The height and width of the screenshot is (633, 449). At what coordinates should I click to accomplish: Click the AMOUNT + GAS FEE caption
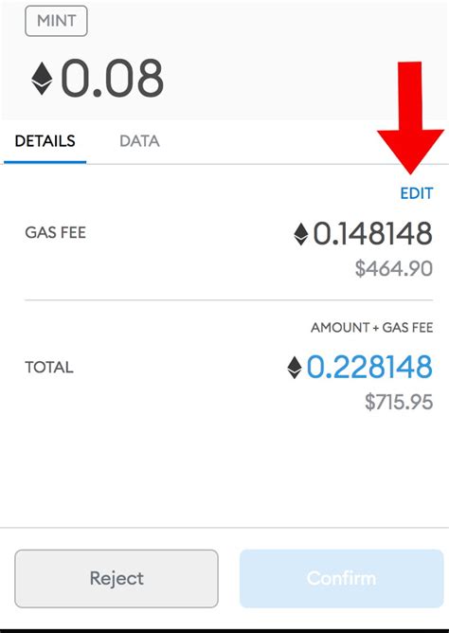[372, 328]
